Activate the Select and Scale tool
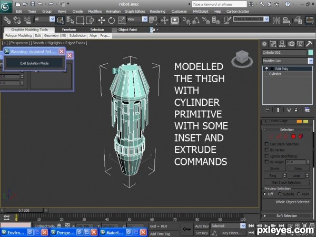316x237 pixels. click(x=122, y=20)
